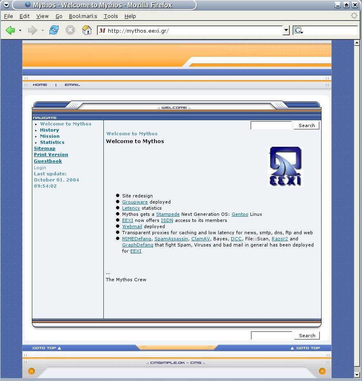Click the grey Forward arrow button
Screen dimensions: 362x381
(32, 30)
